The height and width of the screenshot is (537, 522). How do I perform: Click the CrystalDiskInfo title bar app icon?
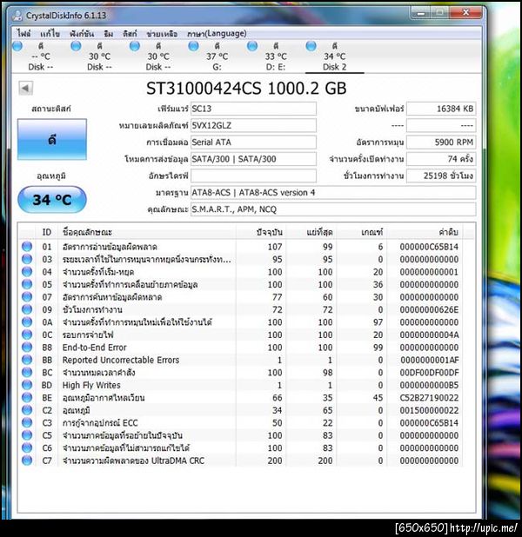click(x=17, y=16)
